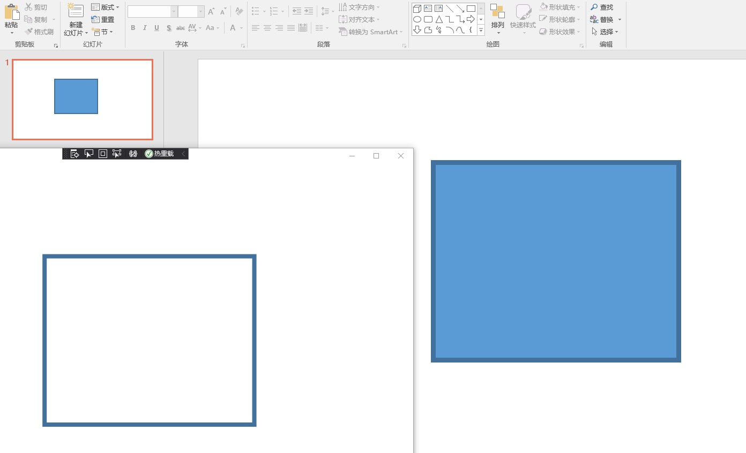Click the font name input box
The image size is (746, 453).
[150, 11]
